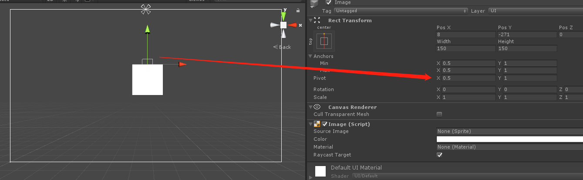Screen dimensions: 583x180
Task: Click the Pivot X field
Action: pos(468,78)
